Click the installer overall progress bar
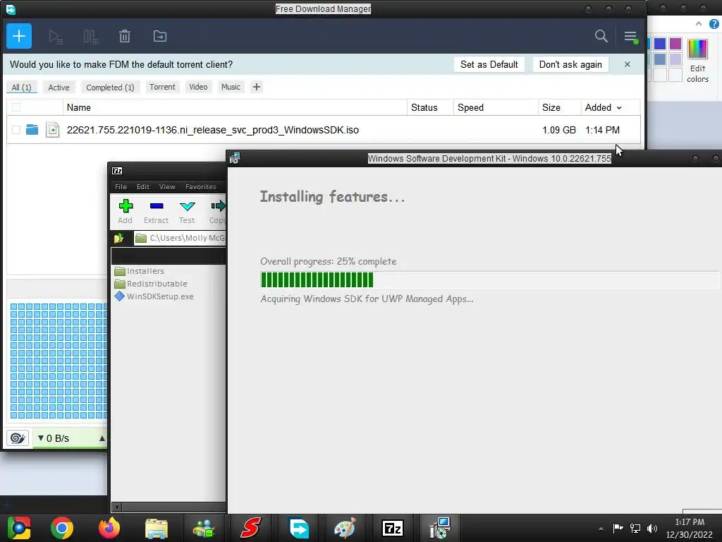 click(x=489, y=279)
